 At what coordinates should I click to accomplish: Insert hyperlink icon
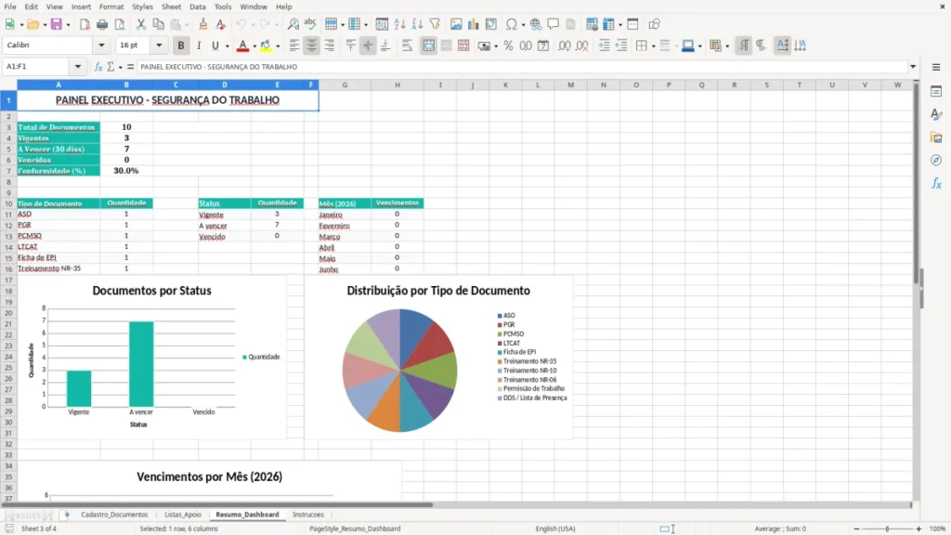tap(536, 24)
